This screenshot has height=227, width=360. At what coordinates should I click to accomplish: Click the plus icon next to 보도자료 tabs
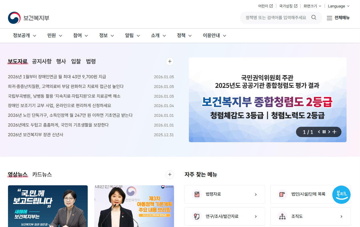point(170,61)
